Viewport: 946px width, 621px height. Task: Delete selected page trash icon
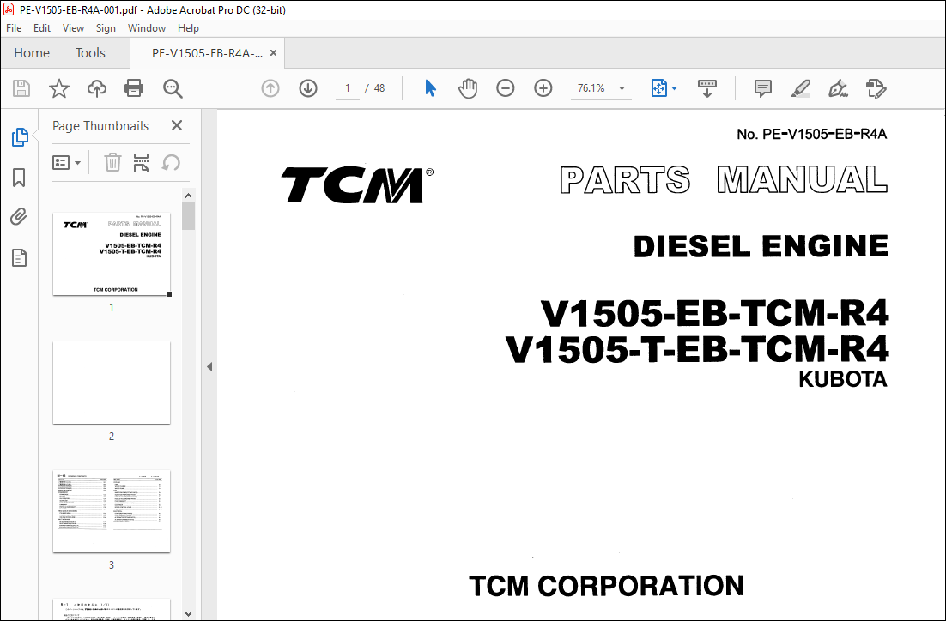[112, 162]
